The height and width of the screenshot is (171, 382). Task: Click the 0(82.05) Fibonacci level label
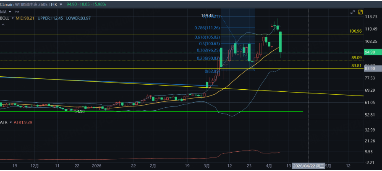tap(212, 71)
